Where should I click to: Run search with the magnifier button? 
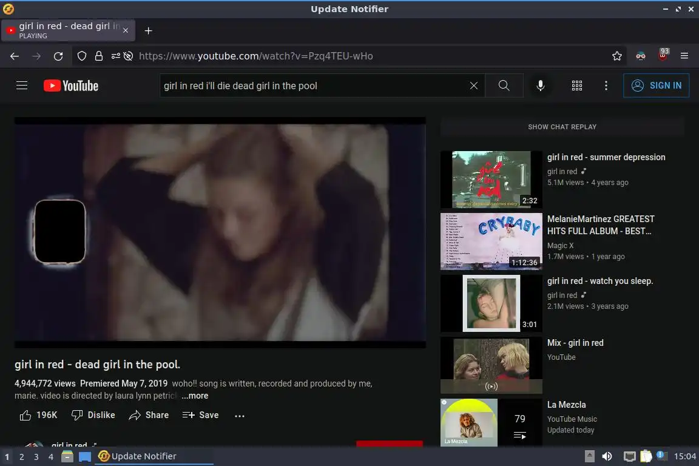504,86
